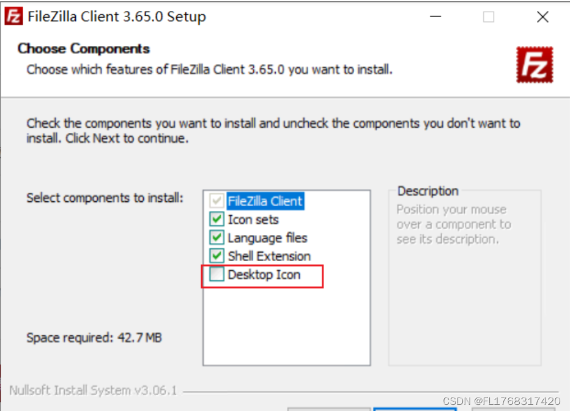Viewport: 570px width, 411px height.
Task: Close the FileZilla Setup window
Action: pyautogui.click(x=542, y=17)
